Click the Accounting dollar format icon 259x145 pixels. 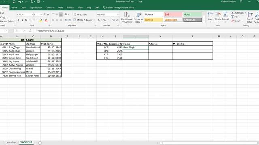point(99,20)
